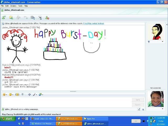Switch to Windows Live Messenger taskbar button

pyautogui.click(x=43, y=124)
